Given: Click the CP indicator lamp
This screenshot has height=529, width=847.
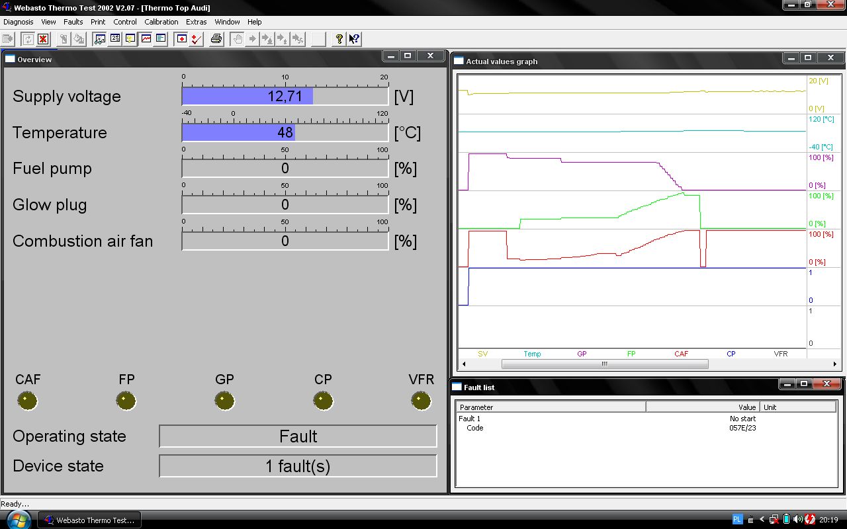Looking at the screenshot, I should (323, 401).
